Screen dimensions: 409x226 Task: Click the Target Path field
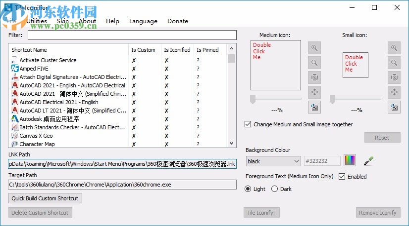click(122, 185)
